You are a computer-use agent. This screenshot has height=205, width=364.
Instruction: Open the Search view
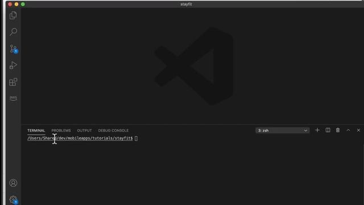tap(13, 32)
